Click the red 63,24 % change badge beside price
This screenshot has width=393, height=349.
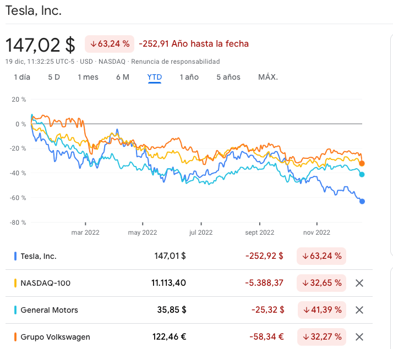pyautogui.click(x=110, y=43)
